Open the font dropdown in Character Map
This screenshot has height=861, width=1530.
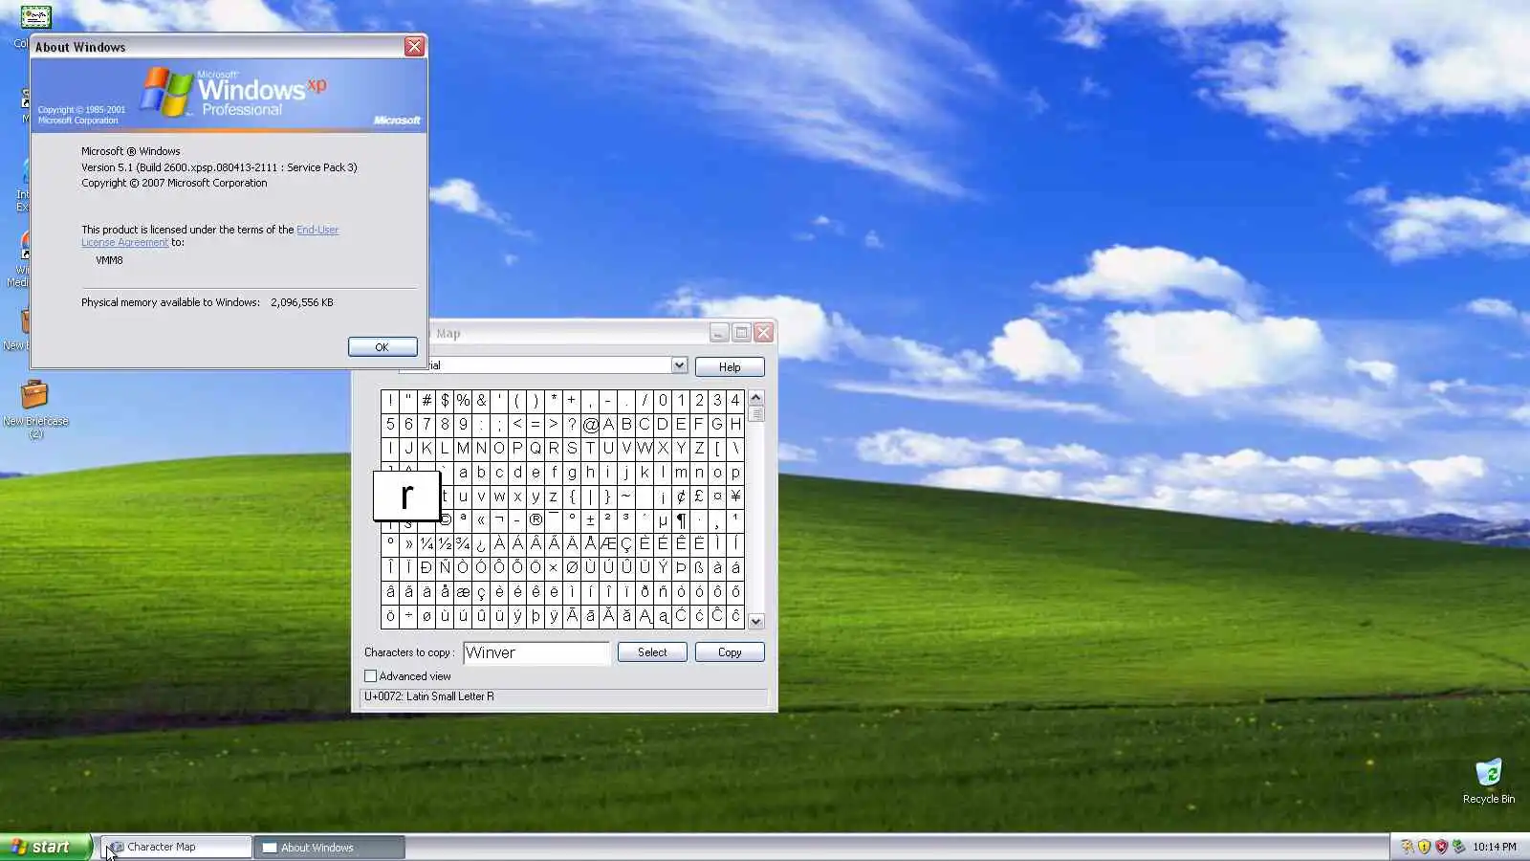click(679, 364)
